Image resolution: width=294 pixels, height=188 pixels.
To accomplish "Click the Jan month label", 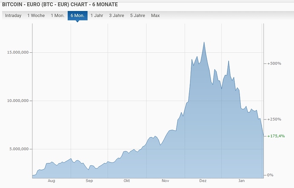I will 242,181.
